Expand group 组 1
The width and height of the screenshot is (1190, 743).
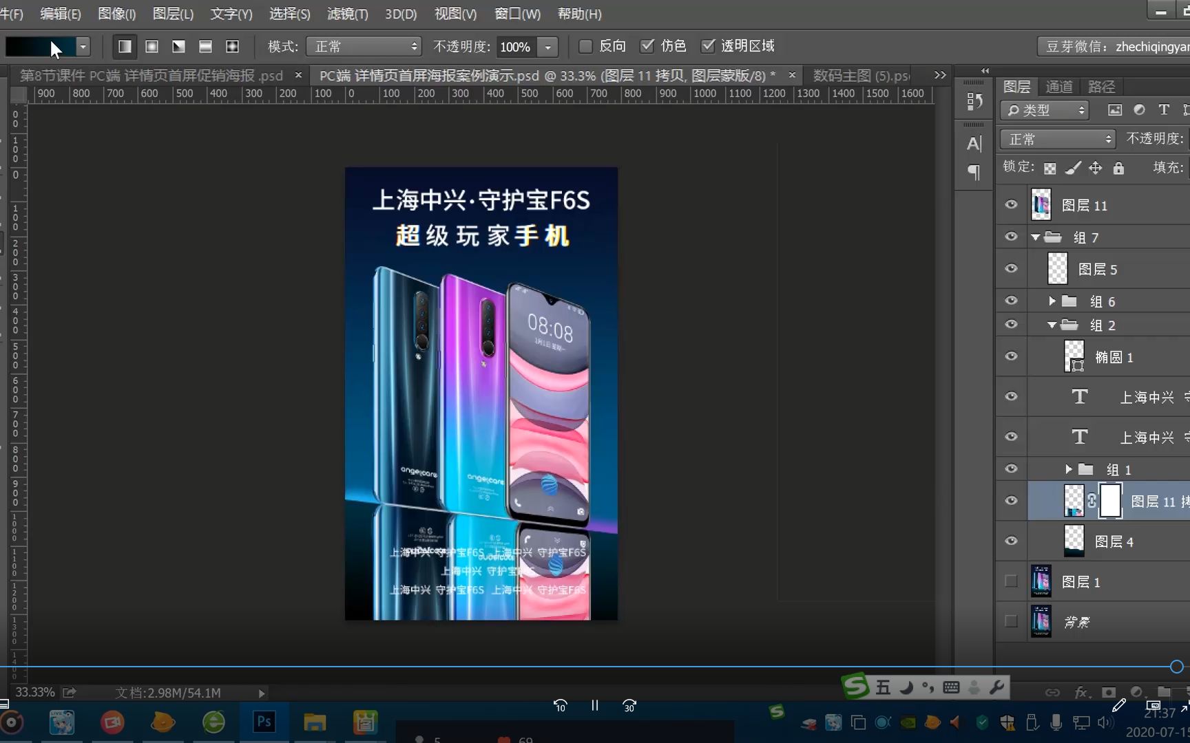(x=1068, y=469)
